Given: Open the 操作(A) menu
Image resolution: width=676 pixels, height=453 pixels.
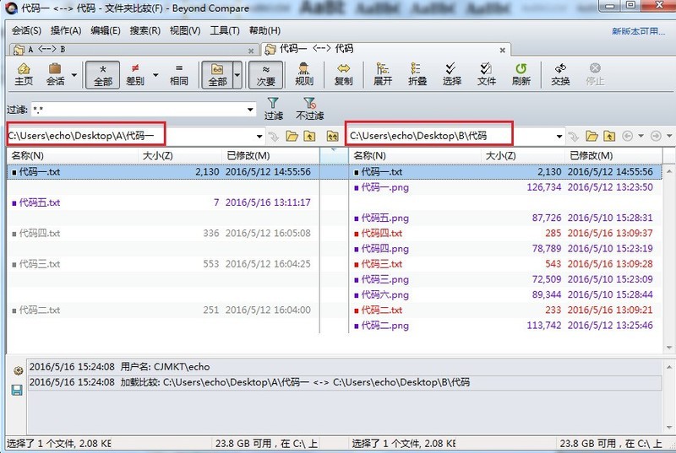Looking at the screenshot, I should [x=66, y=30].
